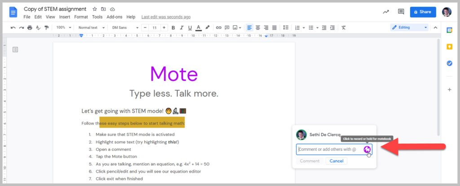Toggle italic formatting
Screen dimensions: 460x186
[181, 27]
